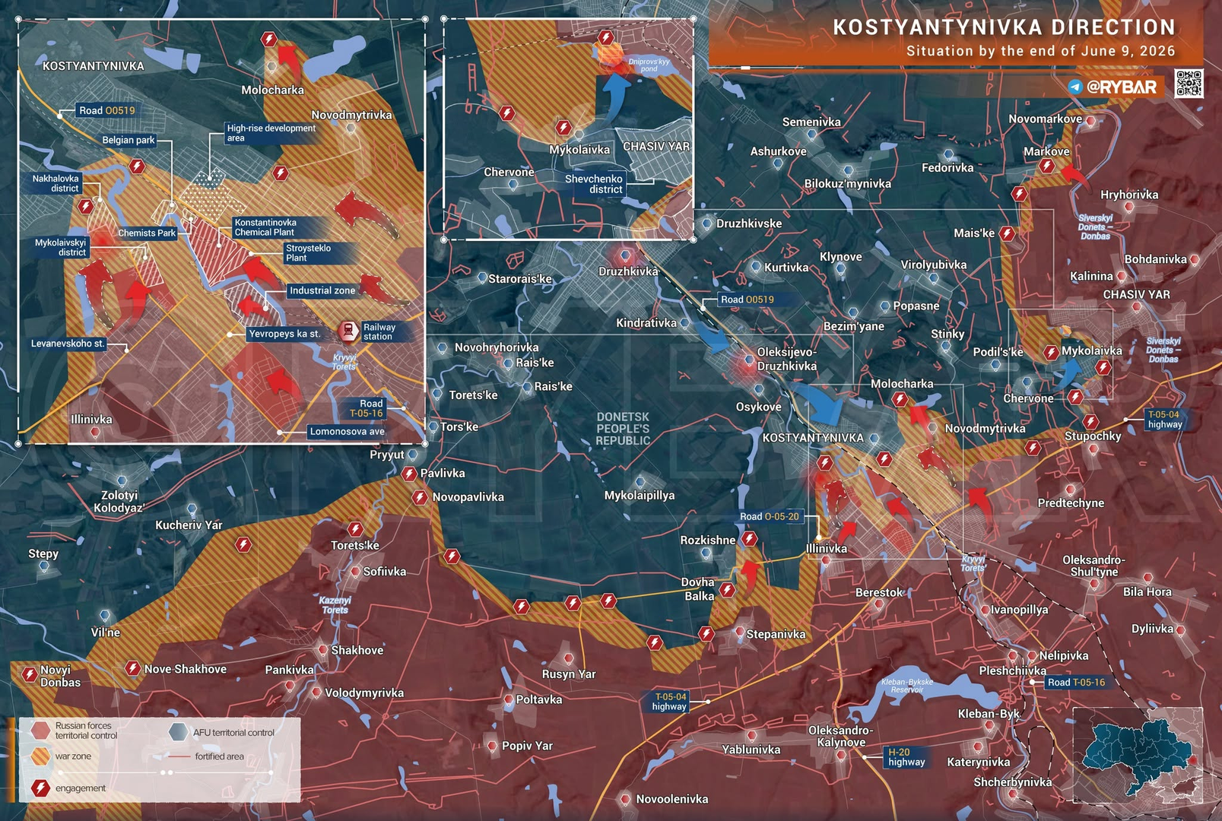
Task: Click the Road O0519 label near Kindrativka
Action: point(747,300)
